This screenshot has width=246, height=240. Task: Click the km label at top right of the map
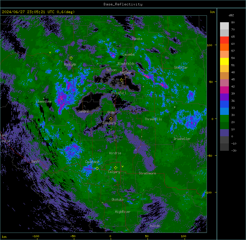(212, 12)
